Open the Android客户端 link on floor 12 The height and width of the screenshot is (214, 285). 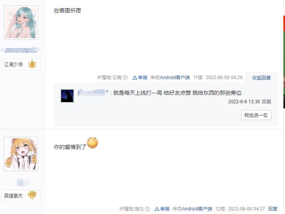tap(197, 209)
